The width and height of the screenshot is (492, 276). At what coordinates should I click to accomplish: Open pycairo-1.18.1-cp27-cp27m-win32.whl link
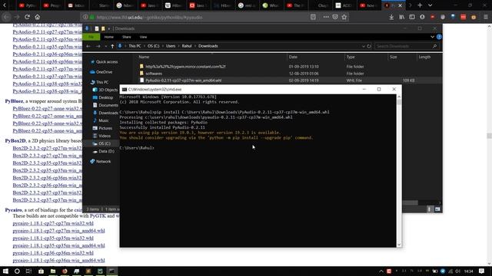click(53, 223)
